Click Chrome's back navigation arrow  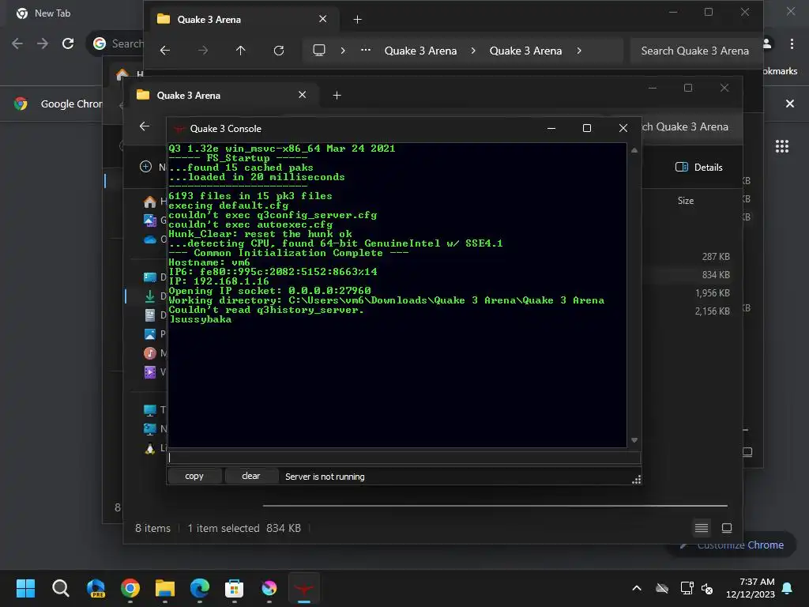17,44
